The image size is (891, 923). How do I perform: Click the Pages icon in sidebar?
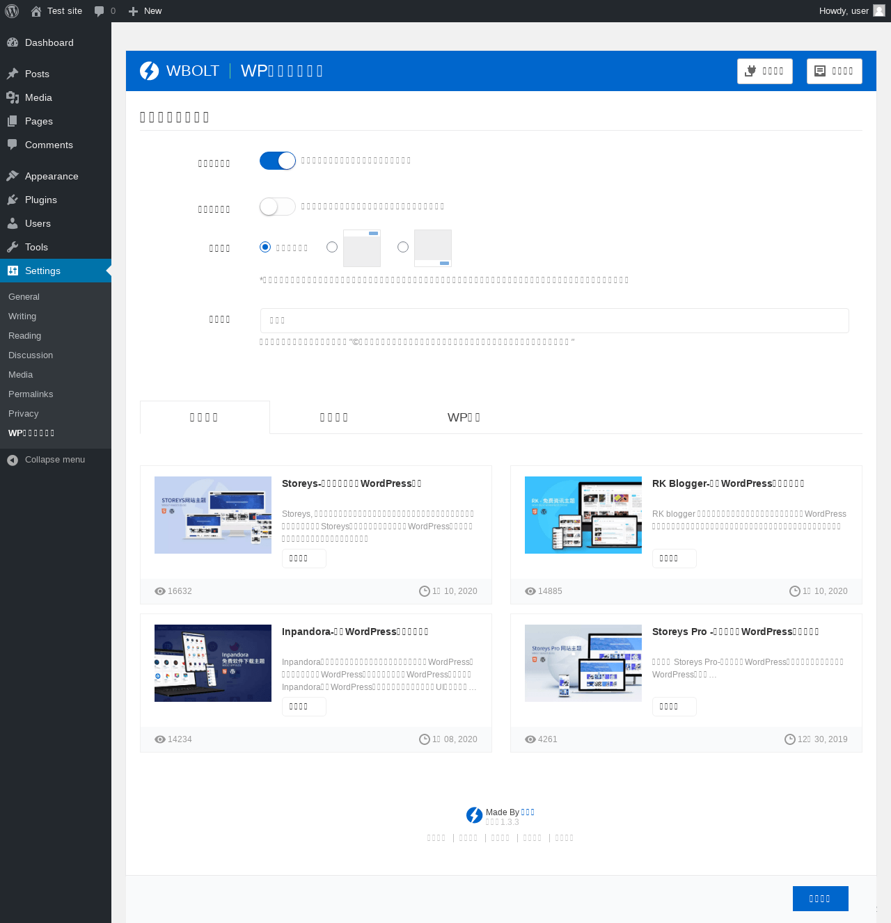click(x=13, y=121)
